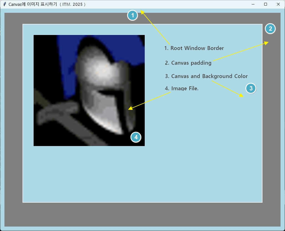Viewport: 285px width, 231px height.
Task: Click the text '4. Image File.'
Action: coord(182,89)
